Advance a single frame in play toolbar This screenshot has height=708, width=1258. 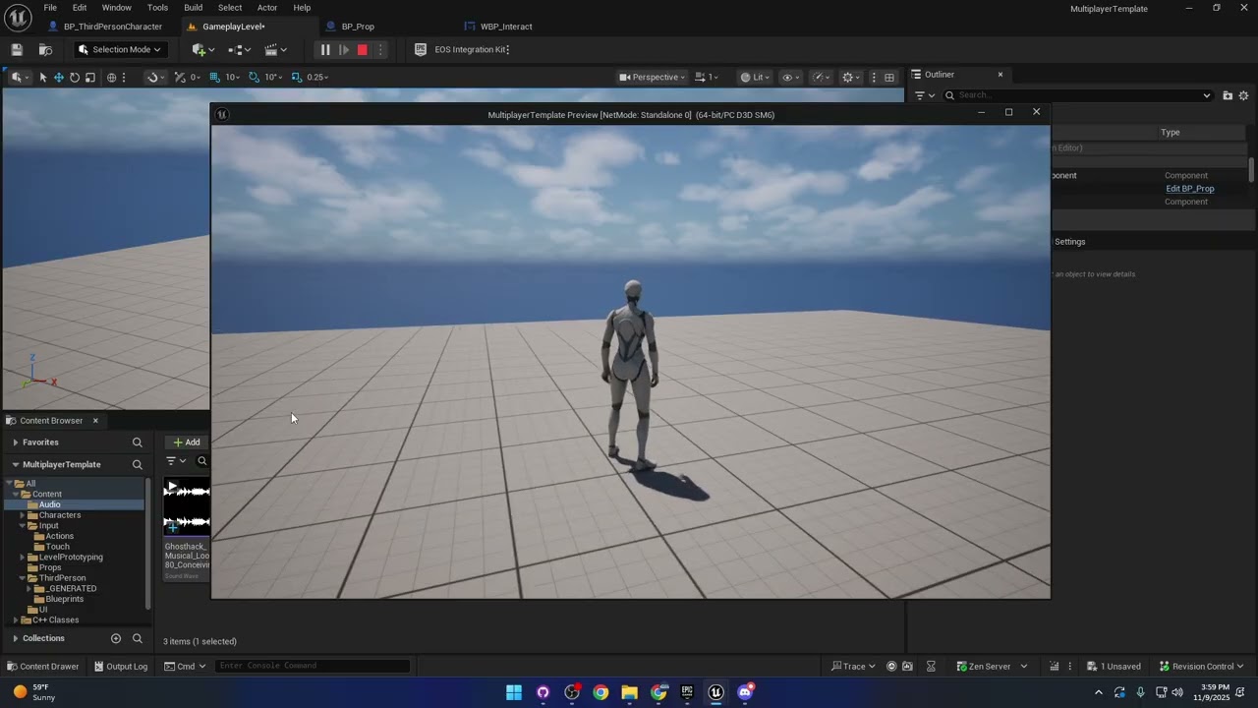[344, 49]
